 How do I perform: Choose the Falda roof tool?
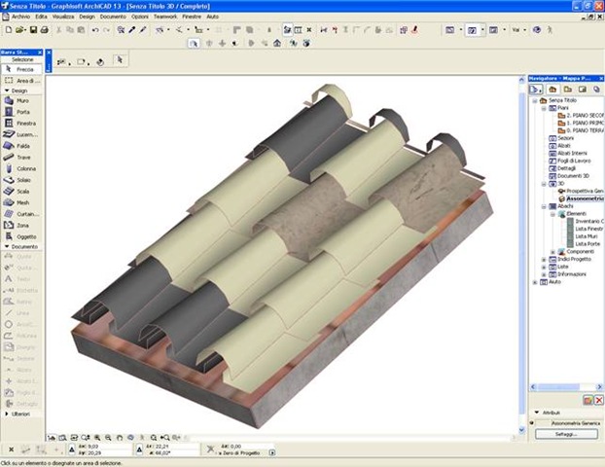(21, 146)
